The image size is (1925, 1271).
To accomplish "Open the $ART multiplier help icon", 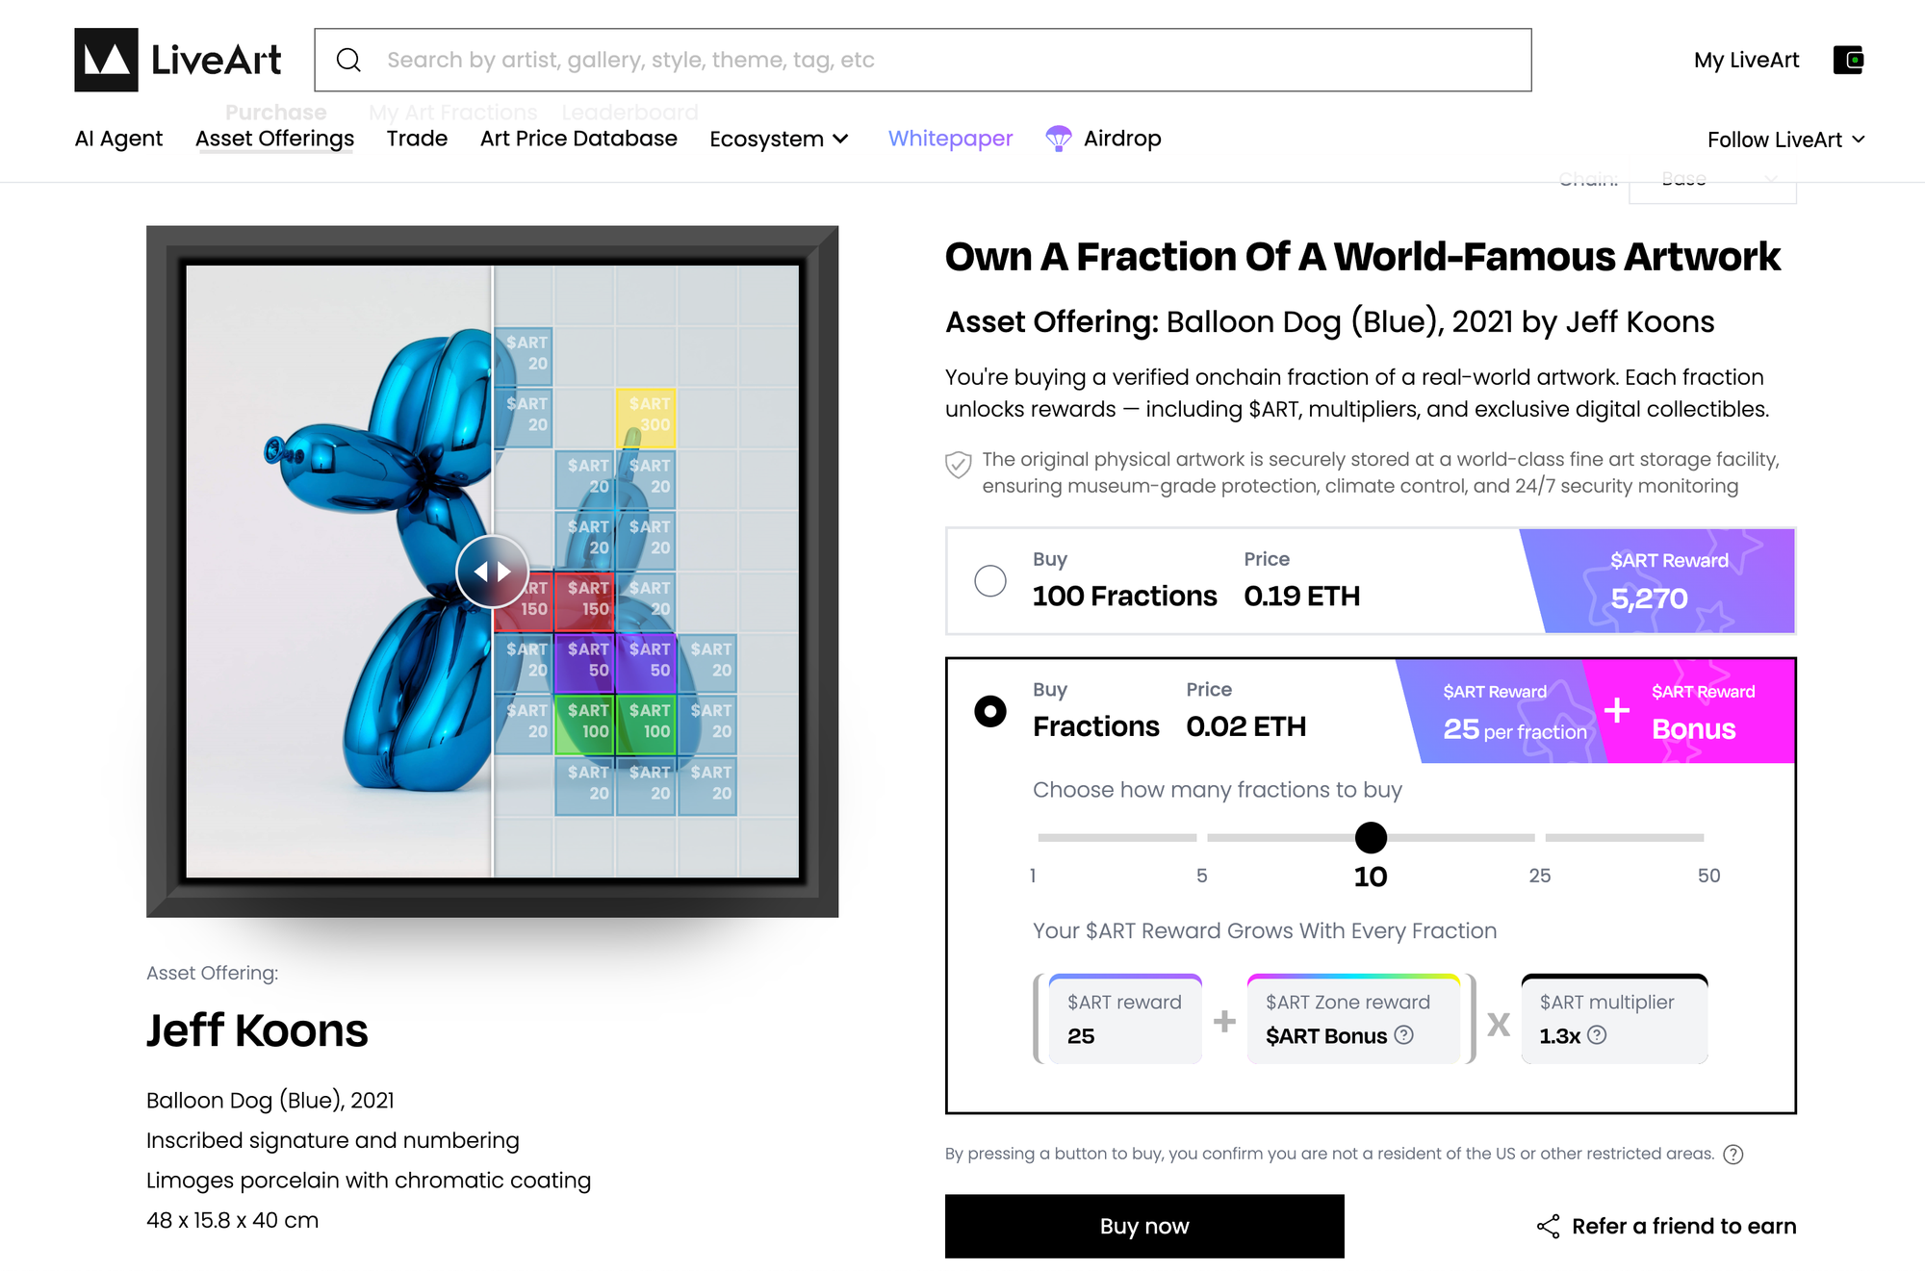I will click(1597, 1035).
